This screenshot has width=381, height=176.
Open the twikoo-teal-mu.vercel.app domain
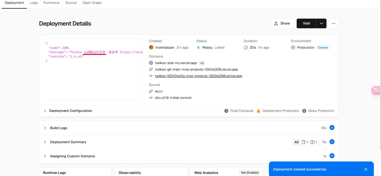176,63
